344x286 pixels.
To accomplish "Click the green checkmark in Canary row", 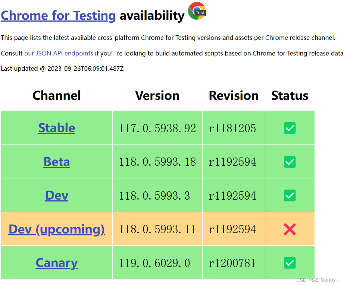I will [x=290, y=263].
